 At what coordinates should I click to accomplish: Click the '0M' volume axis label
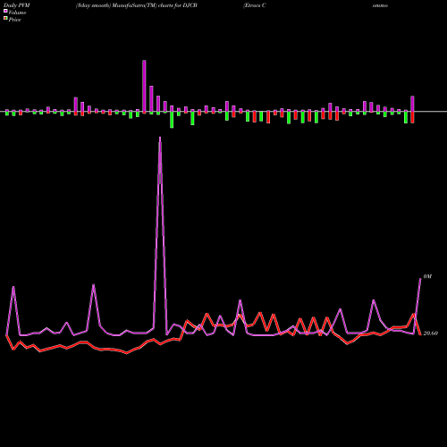[x=427, y=276]
